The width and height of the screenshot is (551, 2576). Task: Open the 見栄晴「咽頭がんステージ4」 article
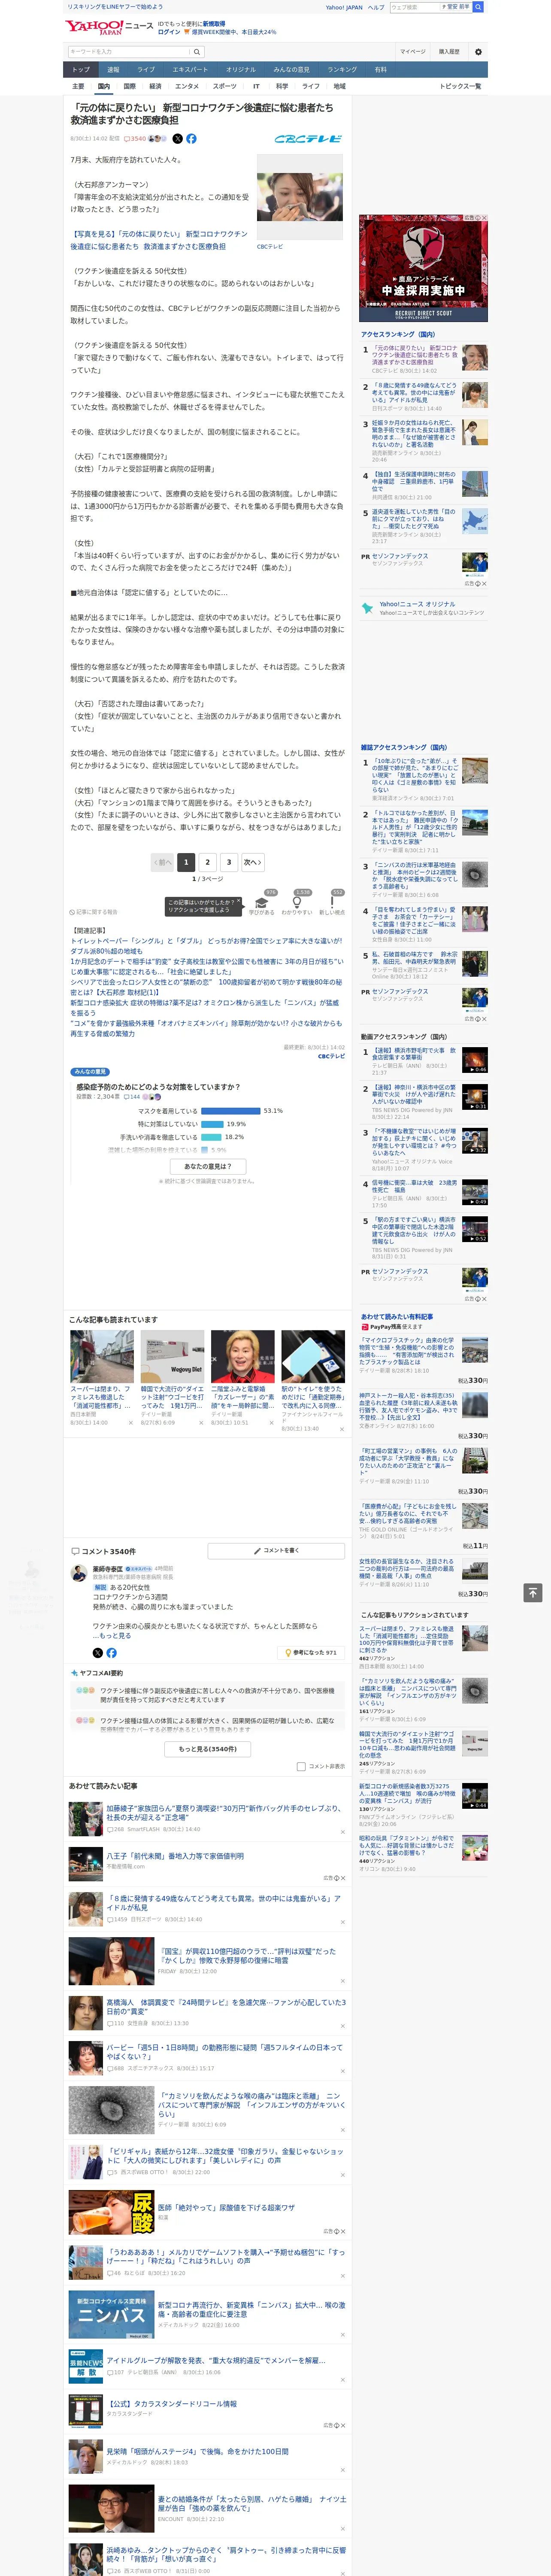pos(197,2451)
